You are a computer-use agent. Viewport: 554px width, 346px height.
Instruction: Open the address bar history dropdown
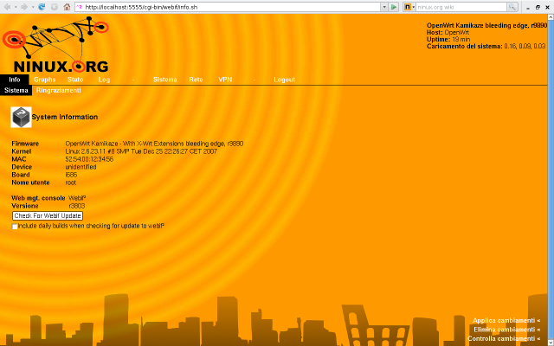point(382,6)
